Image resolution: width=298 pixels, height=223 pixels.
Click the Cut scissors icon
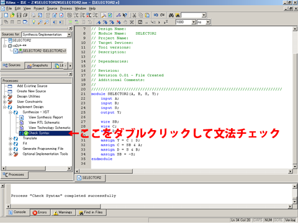(x=134, y=15)
